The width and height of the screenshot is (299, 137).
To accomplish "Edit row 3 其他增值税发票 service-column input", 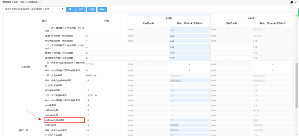I will pyautogui.click(x=190, y=41).
